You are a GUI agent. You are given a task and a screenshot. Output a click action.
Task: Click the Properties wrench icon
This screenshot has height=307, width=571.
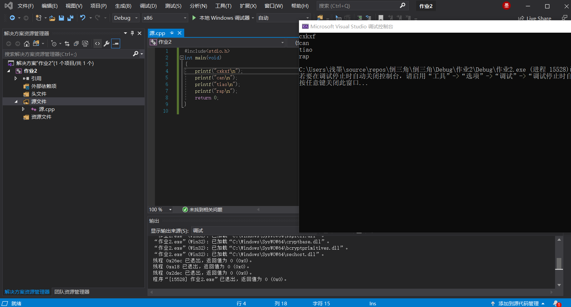coord(106,44)
